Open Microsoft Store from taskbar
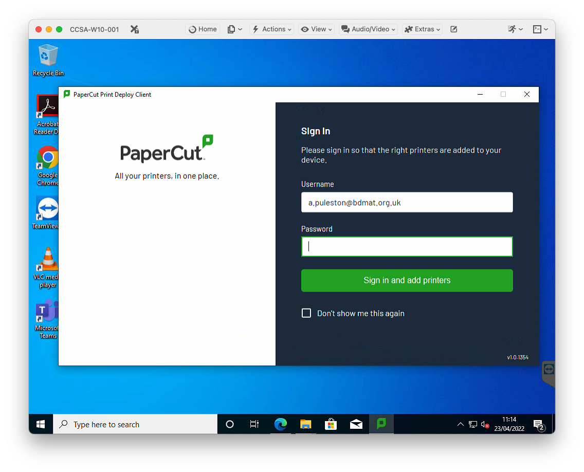This screenshot has height=472, width=584. click(x=331, y=424)
